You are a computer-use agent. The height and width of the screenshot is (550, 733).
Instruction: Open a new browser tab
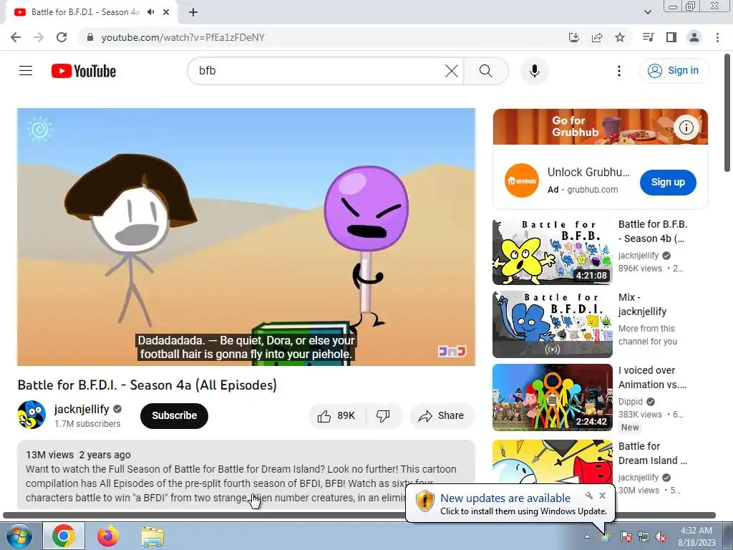pyautogui.click(x=193, y=12)
